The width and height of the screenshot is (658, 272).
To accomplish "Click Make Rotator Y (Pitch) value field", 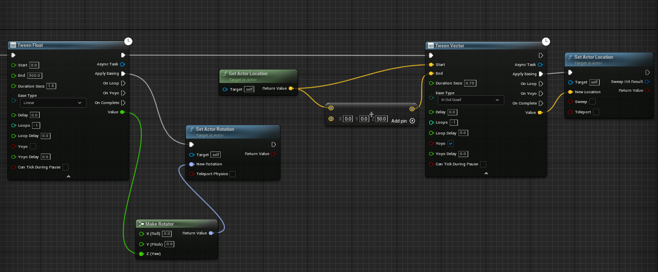I will coord(169,244).
